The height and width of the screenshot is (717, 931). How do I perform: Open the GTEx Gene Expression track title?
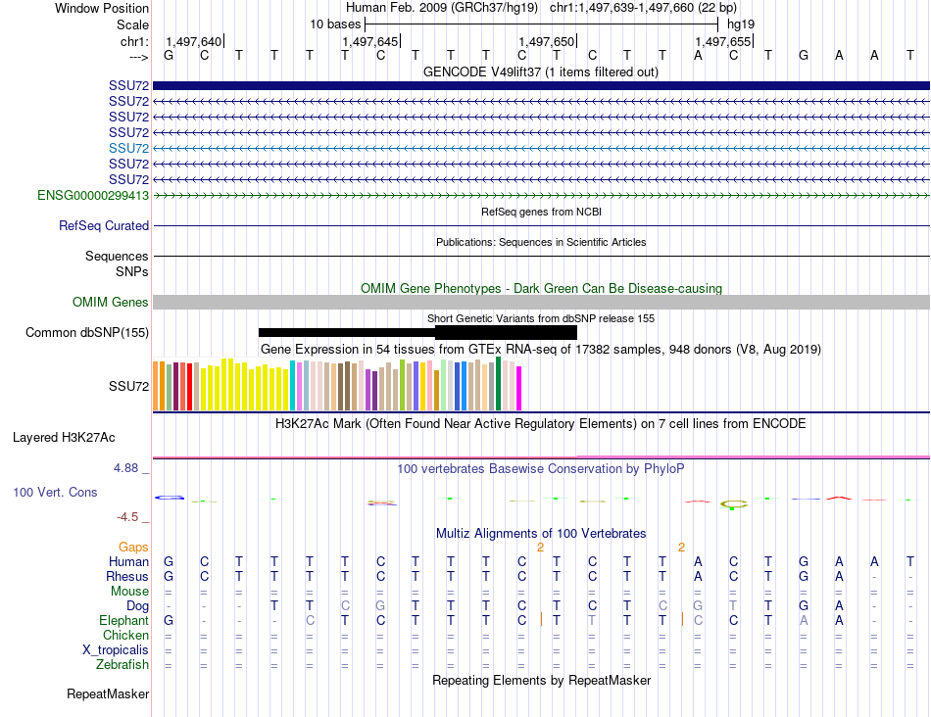point(540,350)
